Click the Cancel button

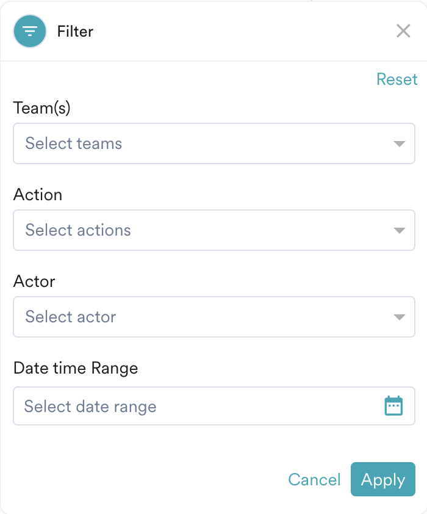point(314,480)
